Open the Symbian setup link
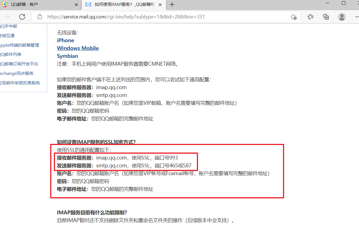This screenshot has height=240, width=359. 67,56
